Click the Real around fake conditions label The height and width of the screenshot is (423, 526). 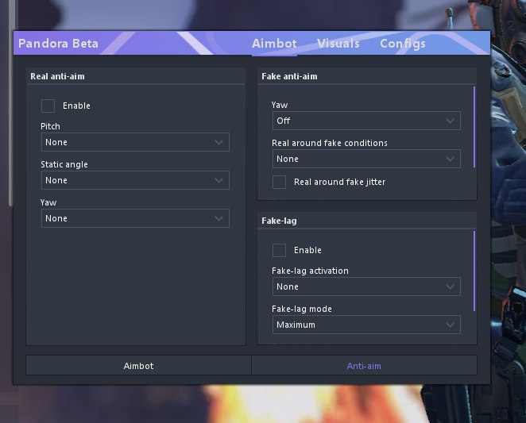coord(330,143)
